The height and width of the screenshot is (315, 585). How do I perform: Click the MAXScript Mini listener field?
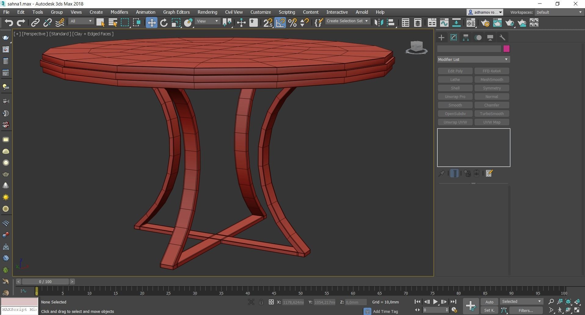19,310
